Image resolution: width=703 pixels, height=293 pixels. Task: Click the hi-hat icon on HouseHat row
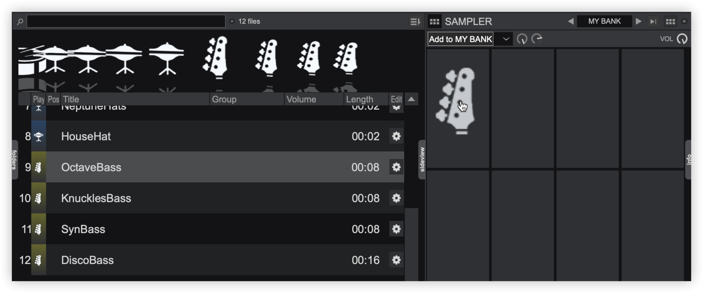(x=38, y=137)
